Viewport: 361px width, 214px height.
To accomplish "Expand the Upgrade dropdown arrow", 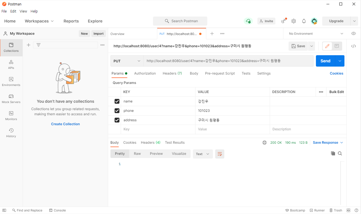I will pos(354,21).
